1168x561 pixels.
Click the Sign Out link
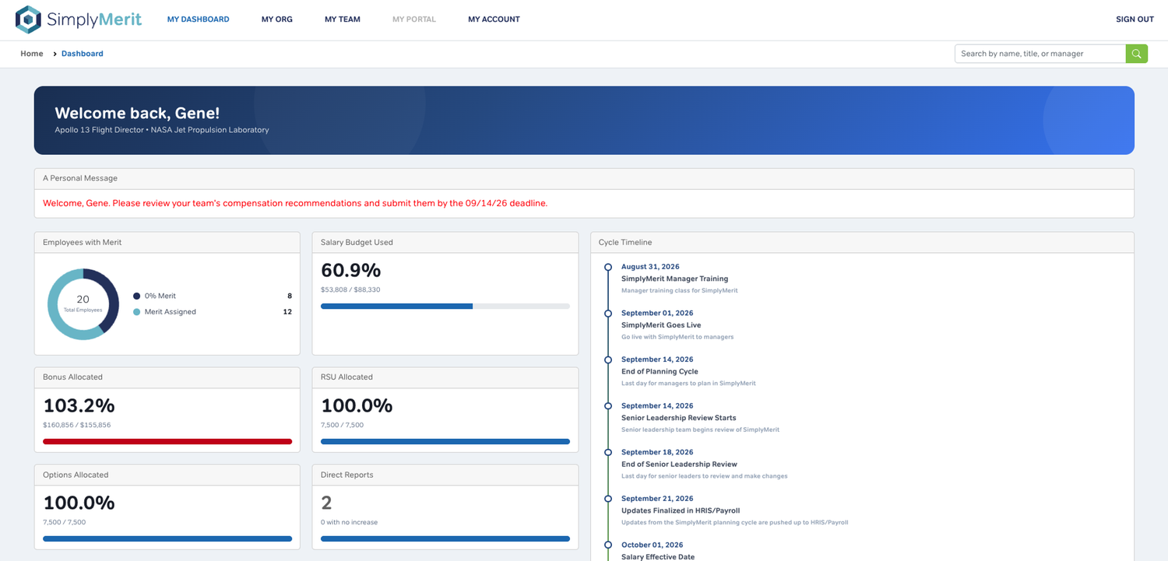[x=1135, y=19]
